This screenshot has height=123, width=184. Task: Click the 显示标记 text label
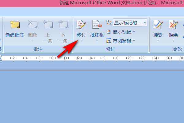coord(122,32)
